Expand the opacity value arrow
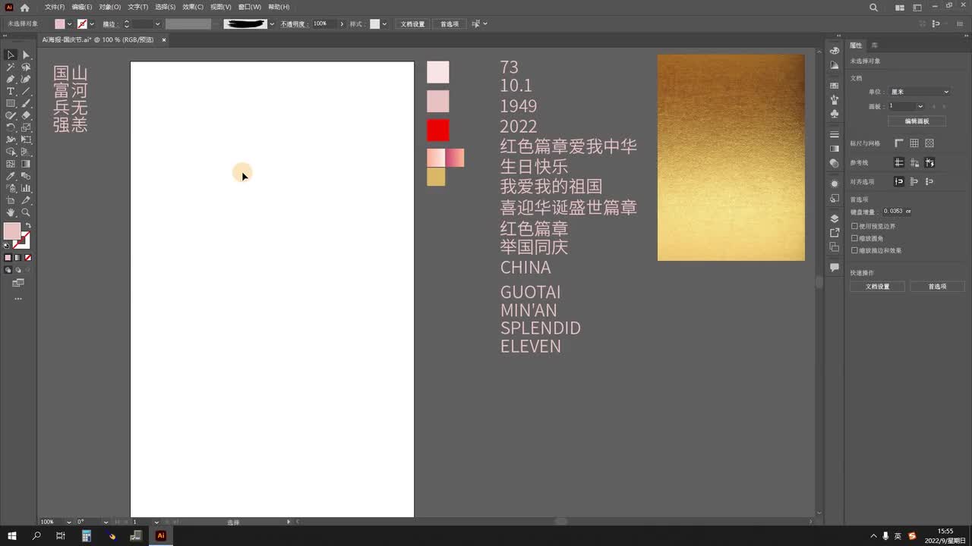Screen dimensions: 972x546 click(x=342, y=24)
